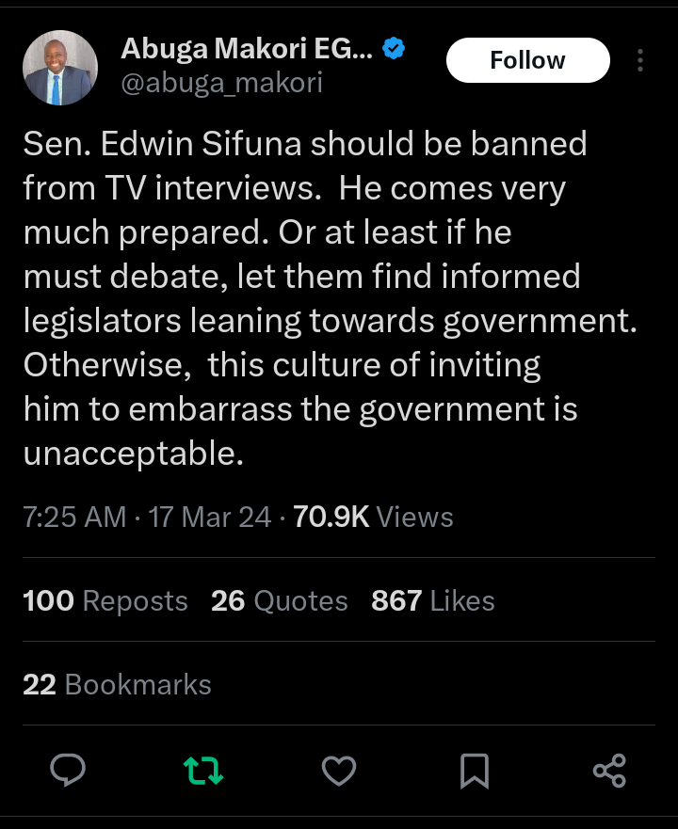Click the tweet text about Edwin Sifuna
Screen dimensions: 678x829
click(x=320, y=298)
